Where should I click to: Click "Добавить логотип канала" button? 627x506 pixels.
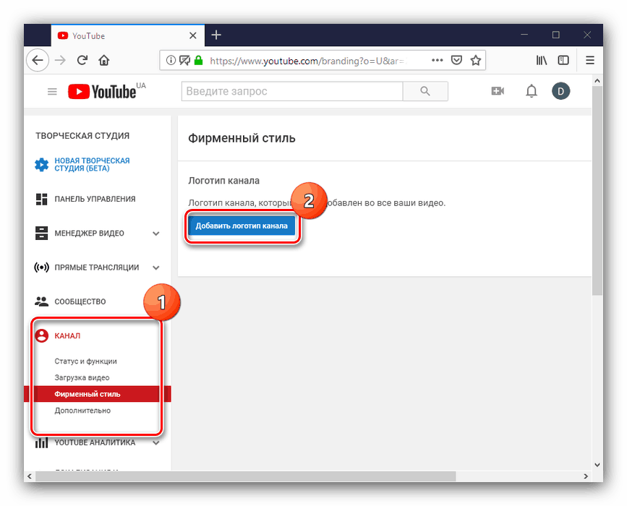(242, 226)
